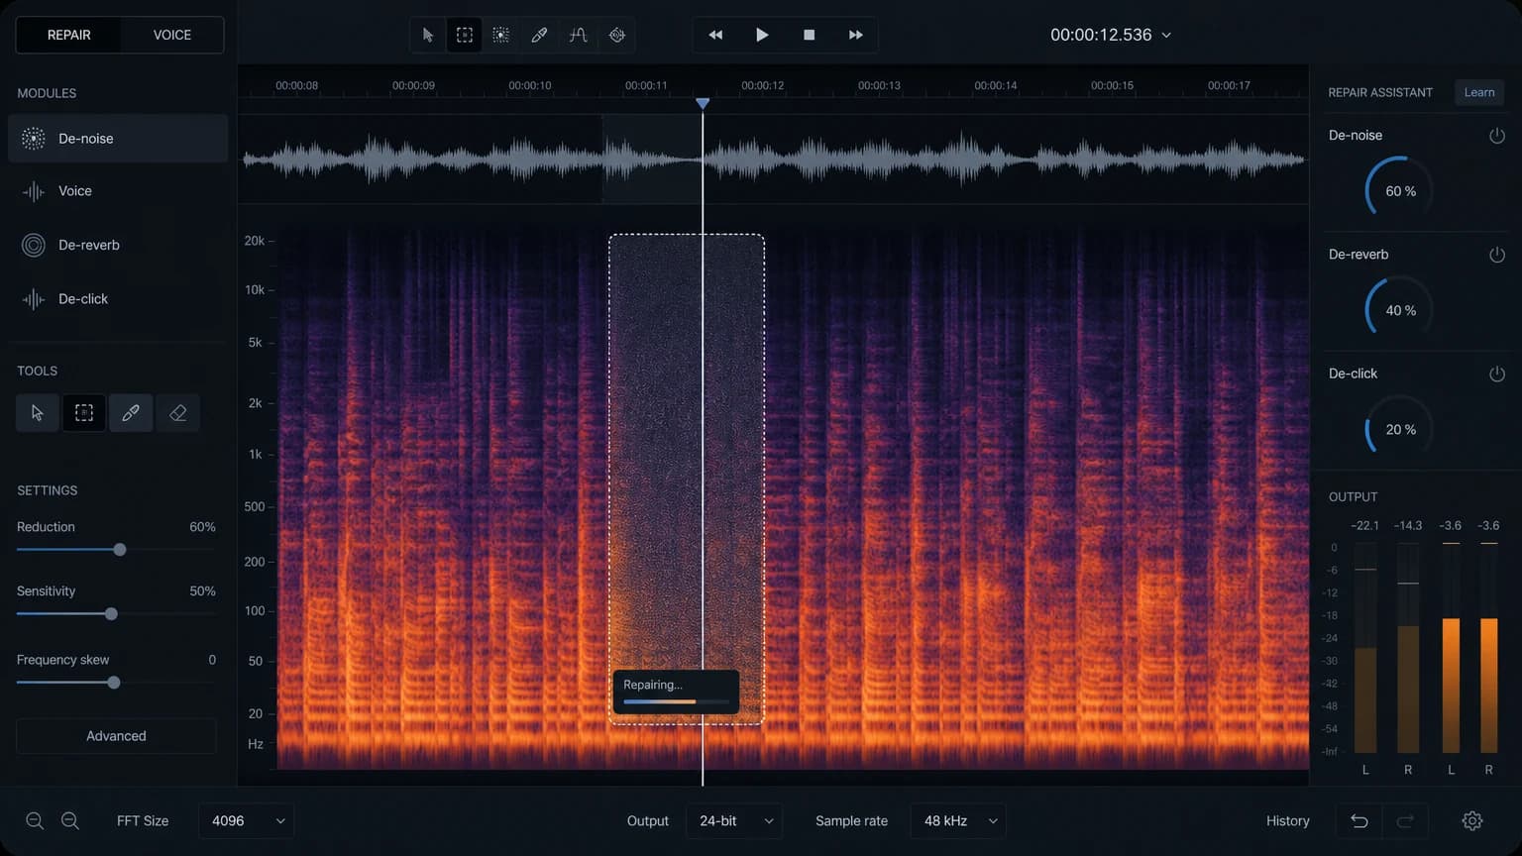Click the REPAIR ASSISTANT heading
1522x856 pixels.
coord(1380,92)
